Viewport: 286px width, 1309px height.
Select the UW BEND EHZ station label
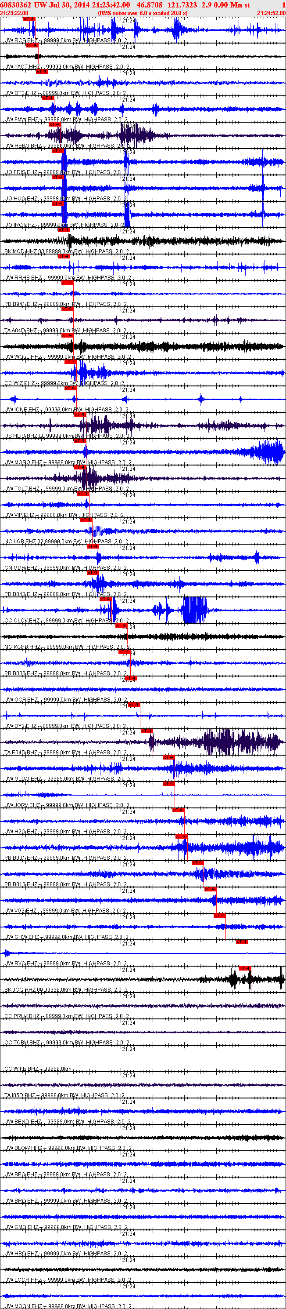(x=68, y=1122)
